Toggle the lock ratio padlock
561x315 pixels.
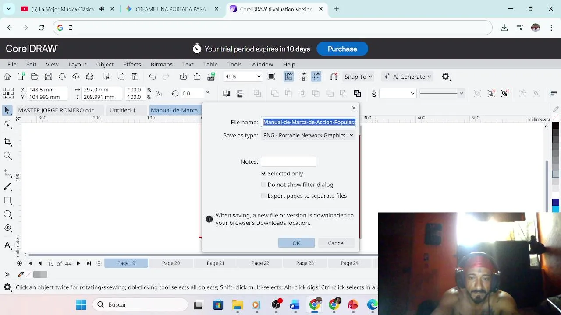pos(159,93)
